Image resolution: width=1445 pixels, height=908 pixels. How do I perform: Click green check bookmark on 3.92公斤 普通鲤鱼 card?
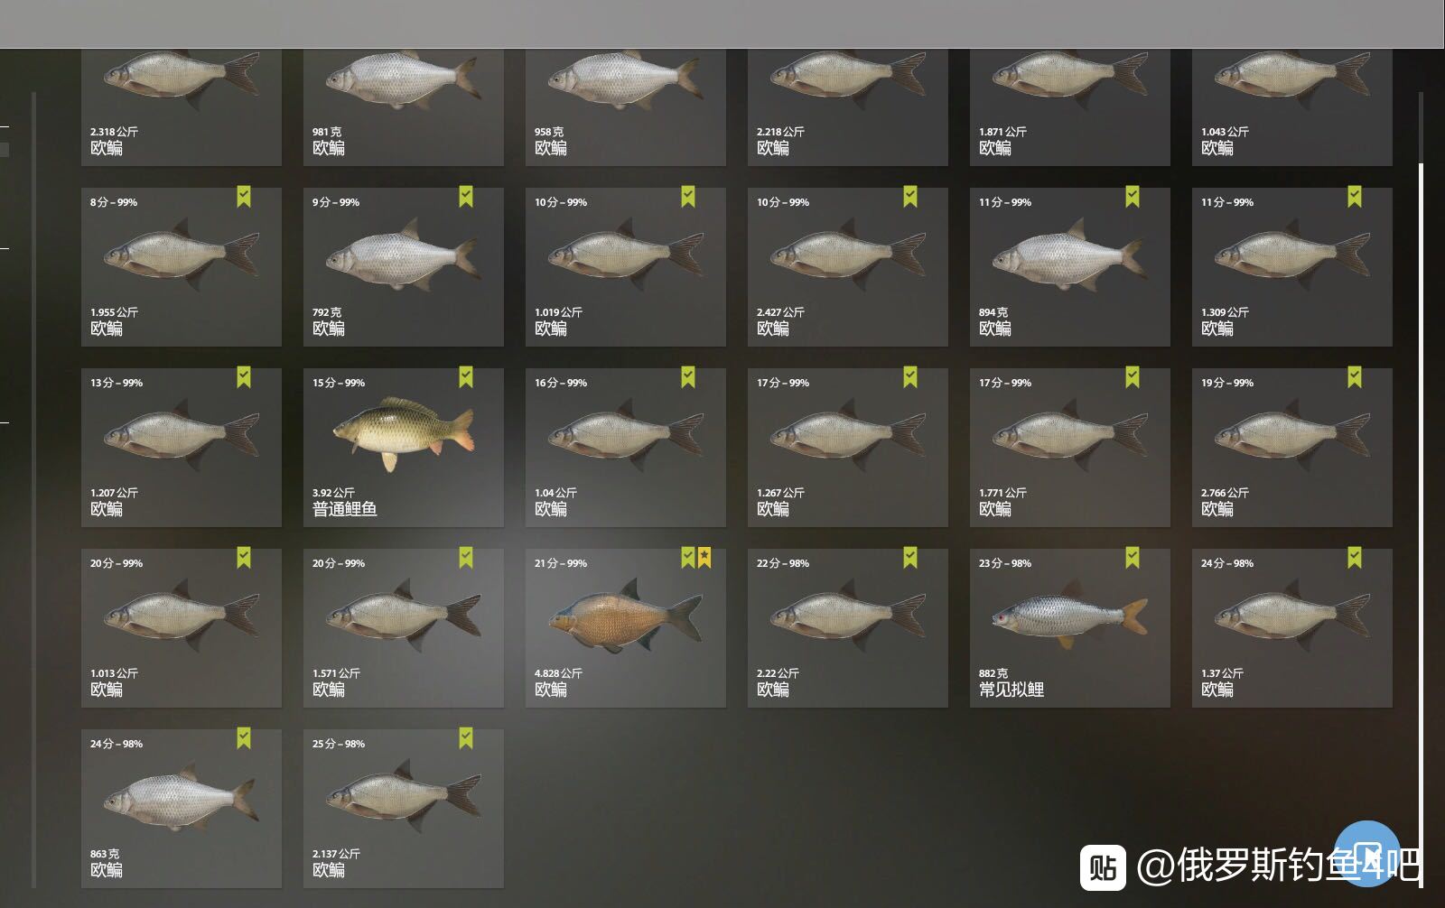click(466, 377)
